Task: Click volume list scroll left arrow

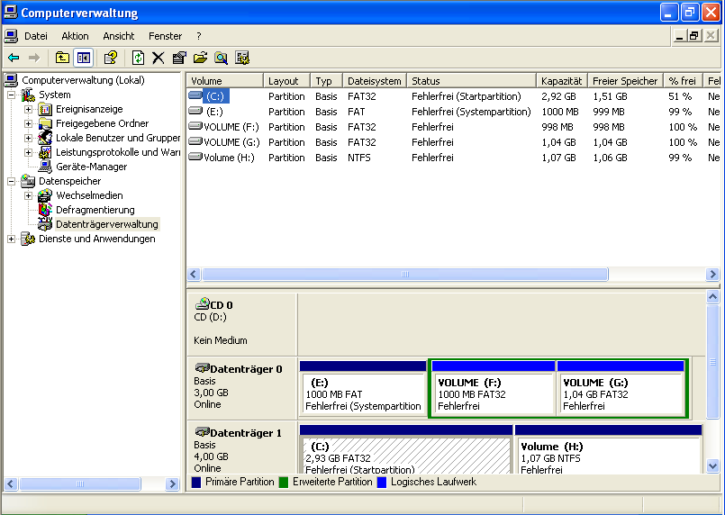Action: pyautogui.click(x=194, y=274)
